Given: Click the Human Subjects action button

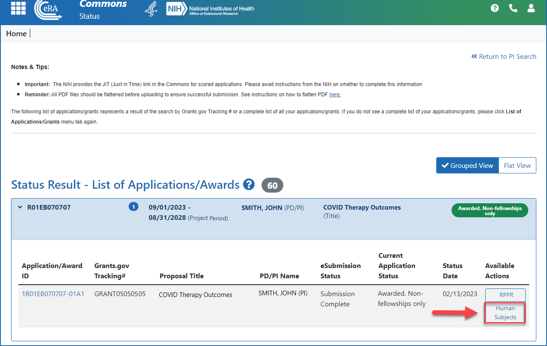Looking at the screenshot, I should pos(505,313).
